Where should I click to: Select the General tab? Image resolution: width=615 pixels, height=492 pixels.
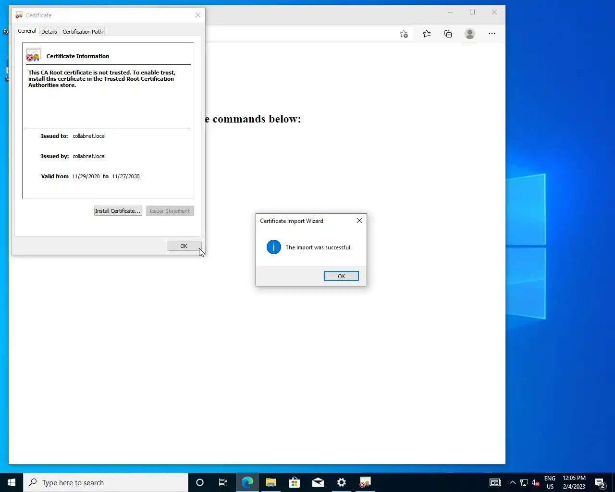27,31
